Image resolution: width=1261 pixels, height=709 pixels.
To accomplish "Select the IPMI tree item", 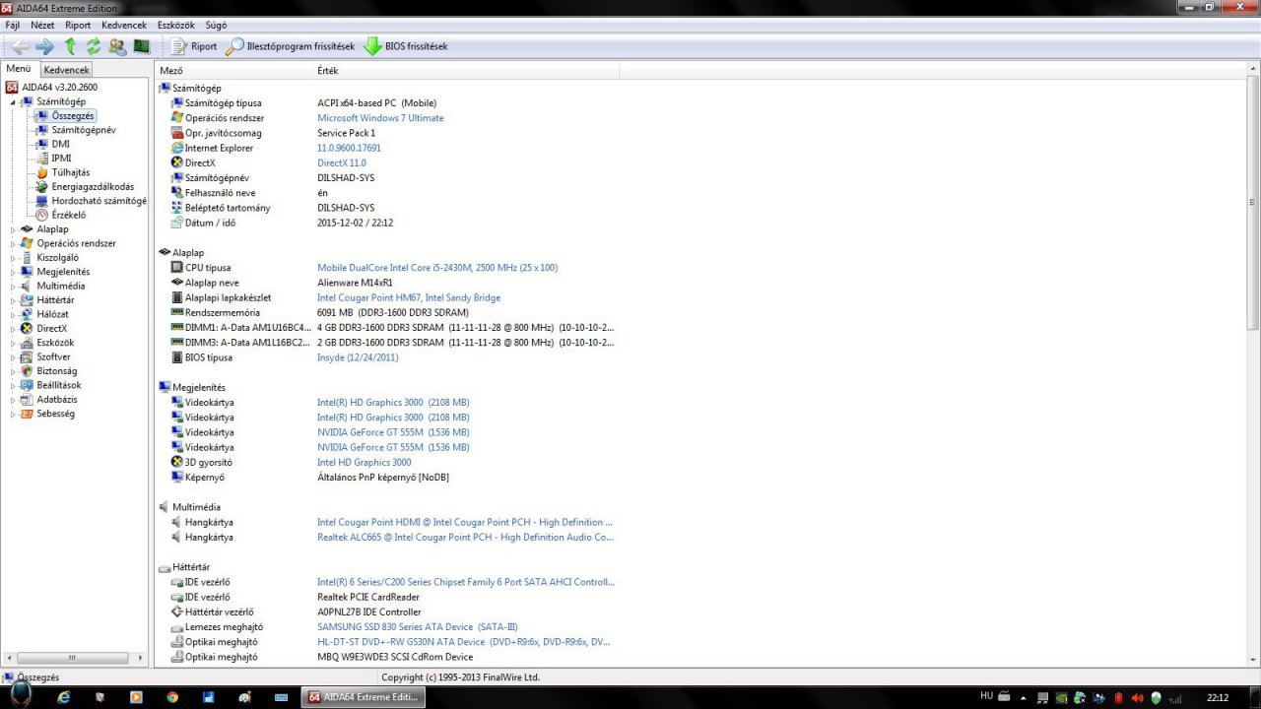I will click(x=61, y=158).
